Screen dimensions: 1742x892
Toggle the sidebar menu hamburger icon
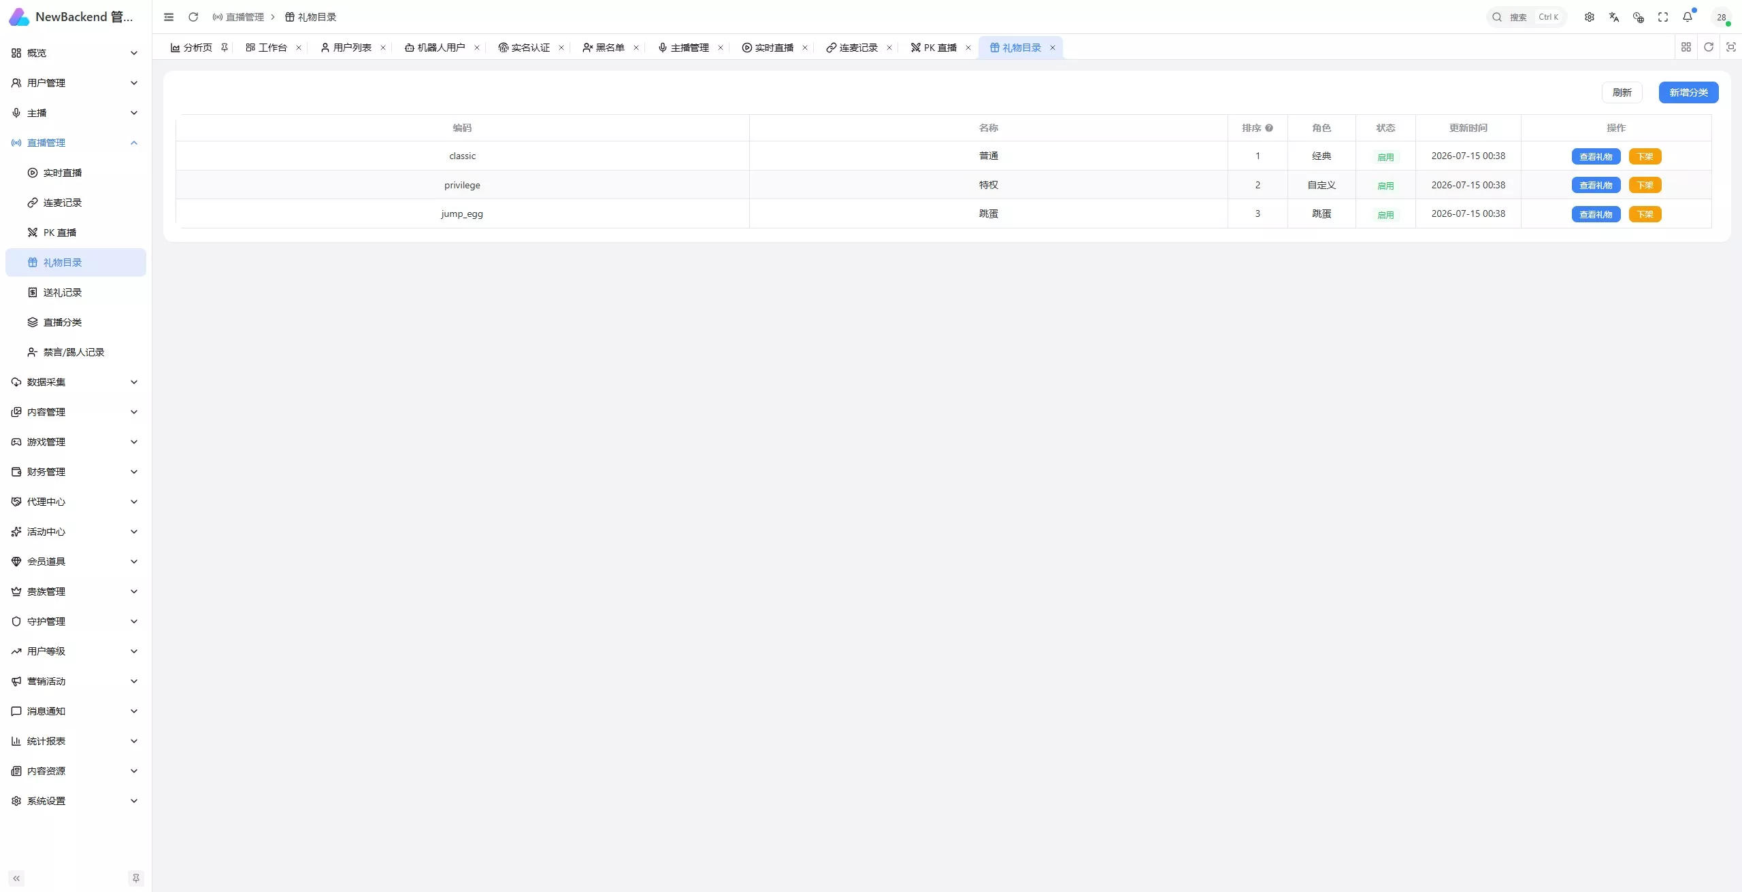[x=169, y=17]
